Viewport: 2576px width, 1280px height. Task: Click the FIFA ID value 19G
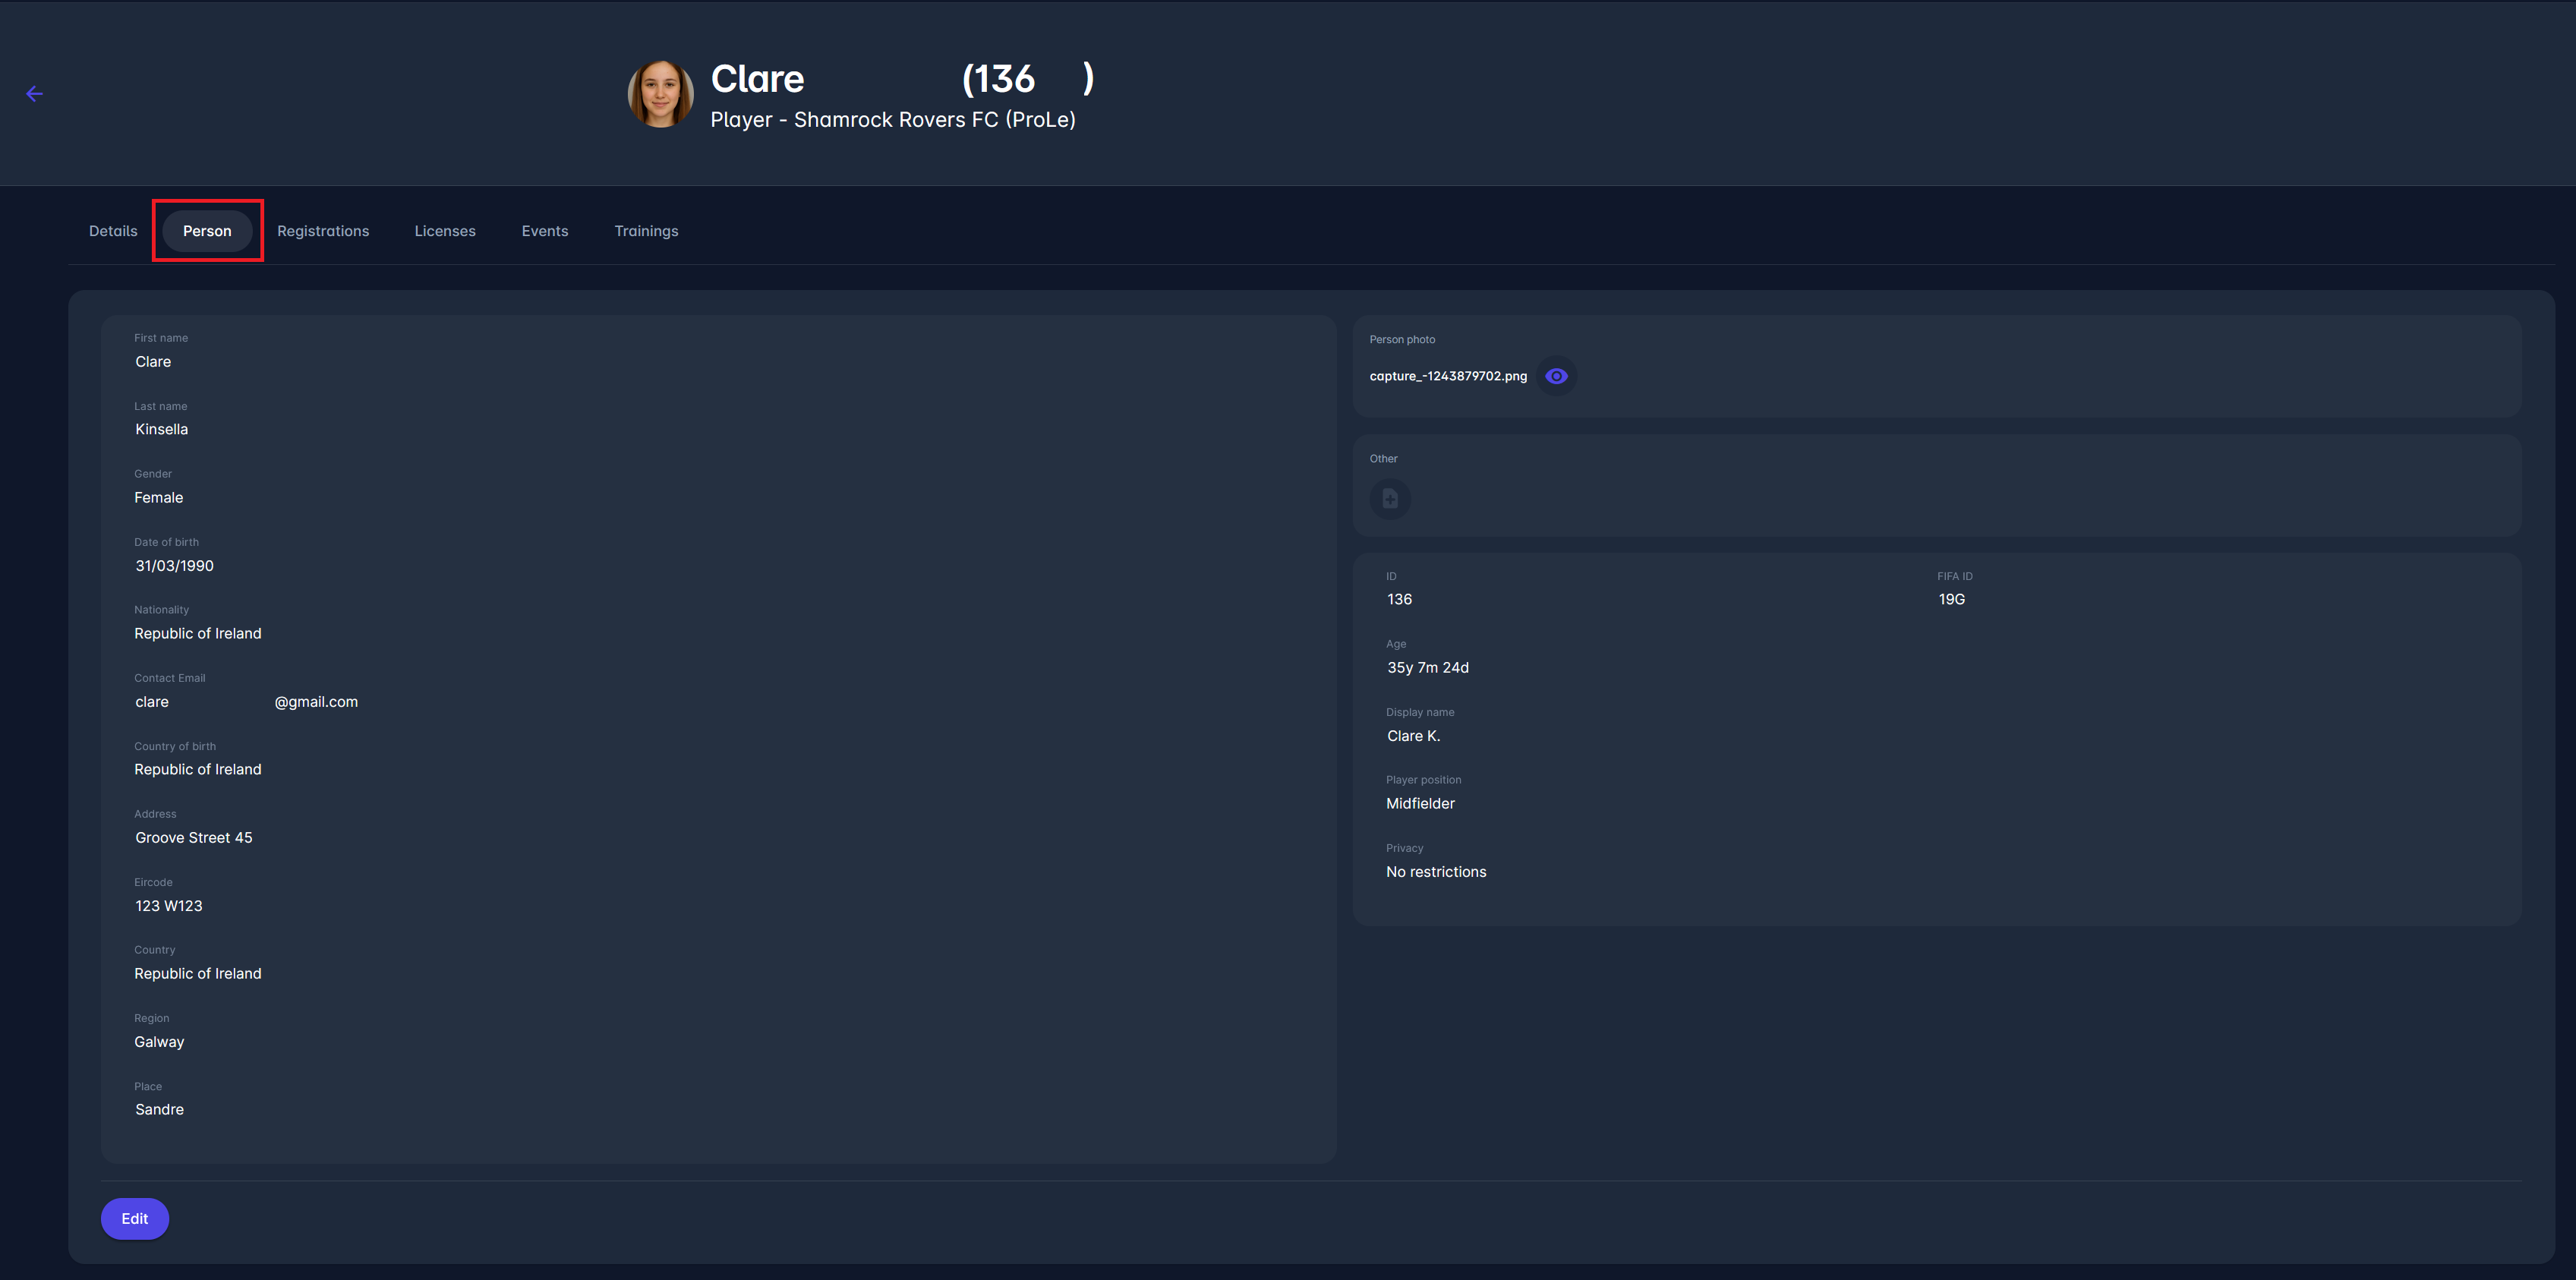(1951, 599)
